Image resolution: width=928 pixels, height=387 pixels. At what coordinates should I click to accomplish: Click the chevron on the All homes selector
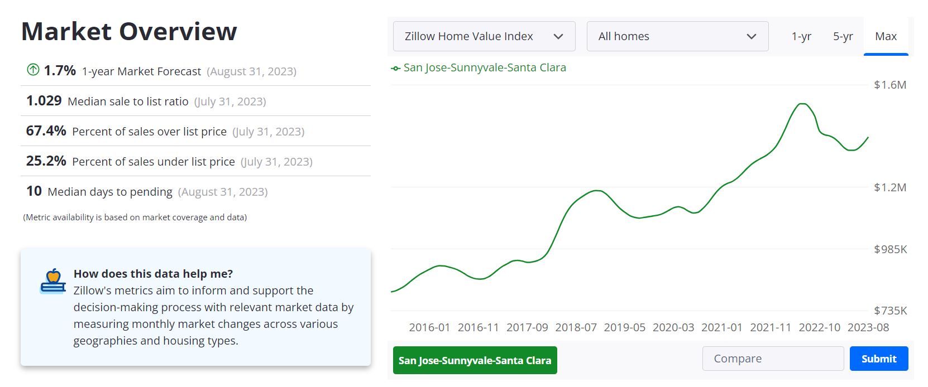(x=751, y=36)
